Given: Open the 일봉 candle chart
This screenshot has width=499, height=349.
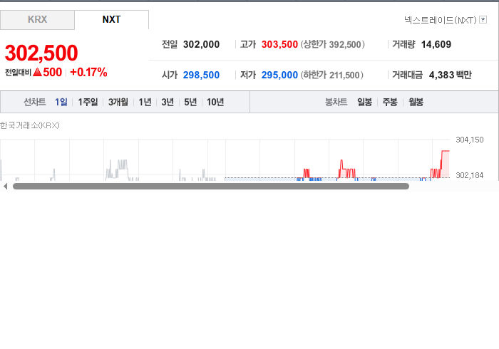Looking at the screenshot, I should pos(364,102).
